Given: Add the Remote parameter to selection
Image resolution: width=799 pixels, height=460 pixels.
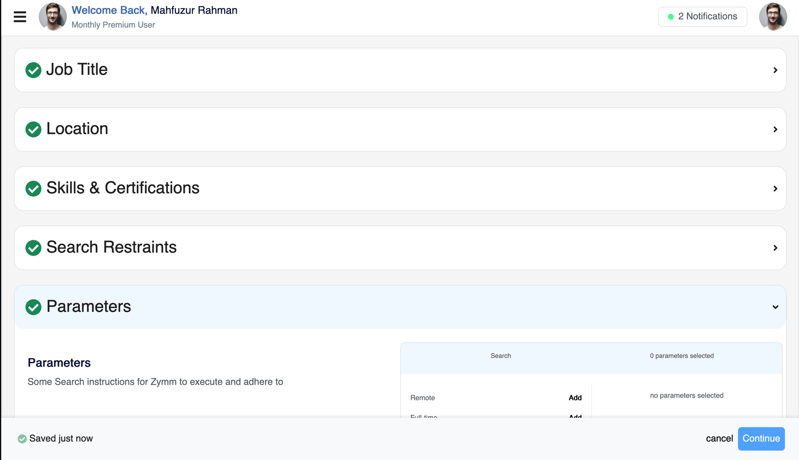Looking at the screenshot, I should tap(575, 398).
